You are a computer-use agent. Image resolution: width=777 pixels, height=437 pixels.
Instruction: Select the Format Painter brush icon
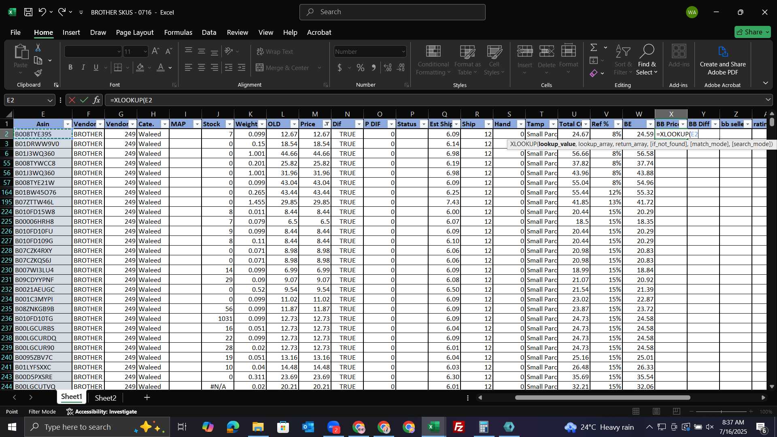point(38,73)
